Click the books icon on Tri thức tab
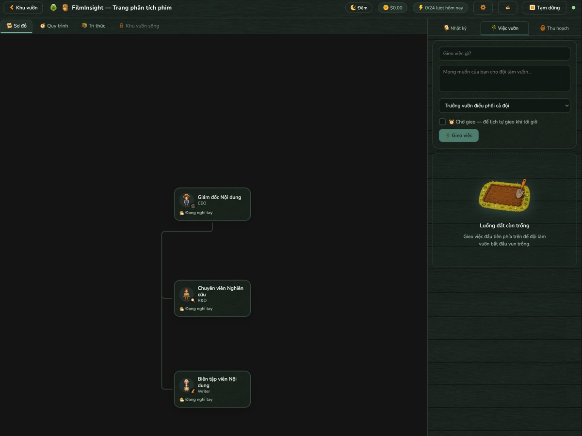Viewport: 582px width, 436px height. click(84, 26)
